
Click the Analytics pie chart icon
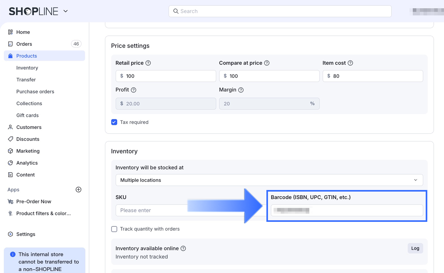click(x=10, y=163)
